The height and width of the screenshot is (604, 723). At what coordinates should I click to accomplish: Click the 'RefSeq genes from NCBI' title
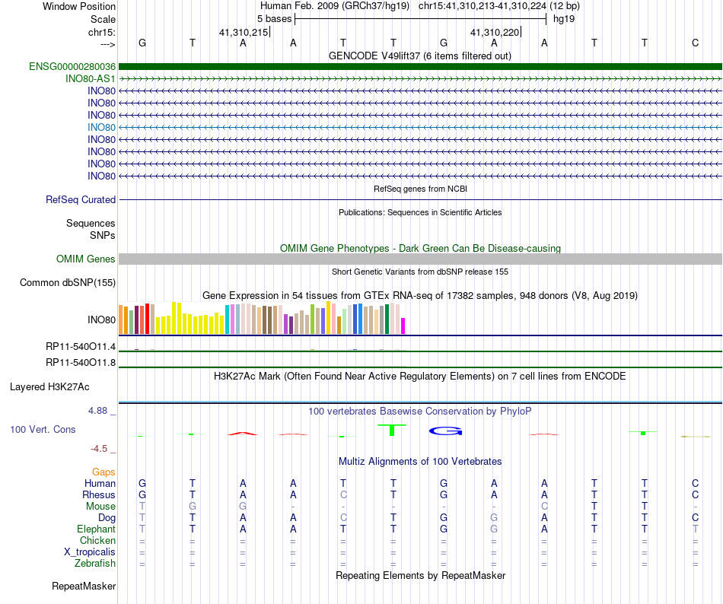pyautogui.click(x=420, y=189)
